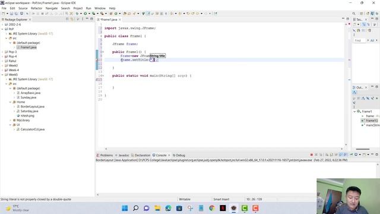Click into the Find field in Task List

point(360,40)
